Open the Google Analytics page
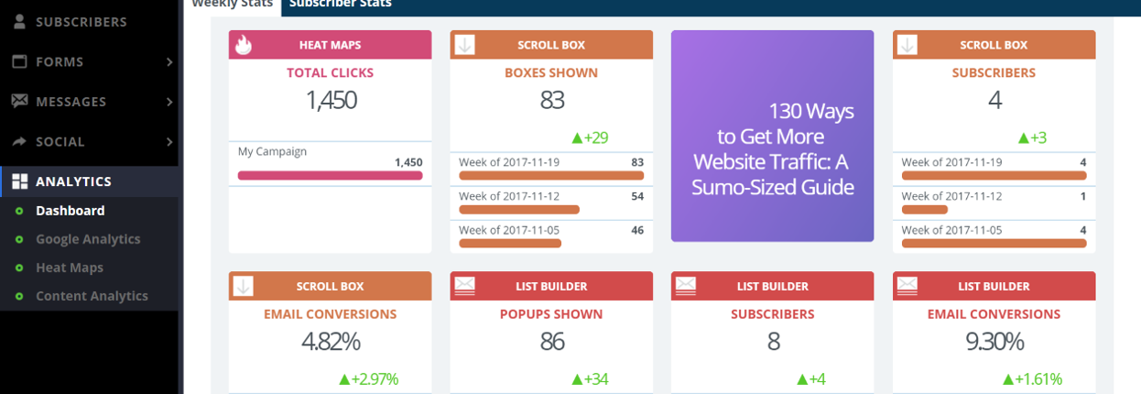The height and width of the screenshot is (394, 1141). [88, 239]
